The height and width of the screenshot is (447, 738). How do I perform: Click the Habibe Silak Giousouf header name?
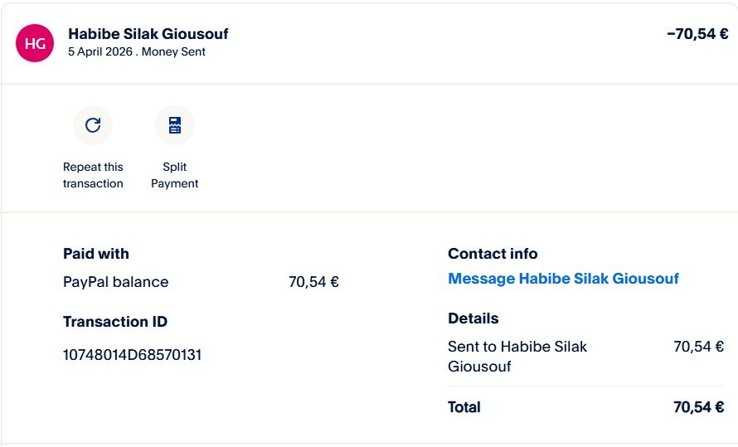coord(148,34)
